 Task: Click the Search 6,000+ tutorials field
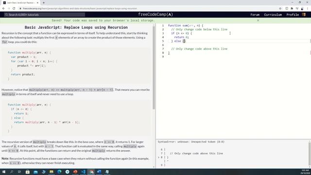click(x=45, y=15)
